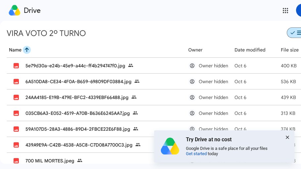Click Oct 6 date in 5e79d30a-e24b row

pos(240,66)
